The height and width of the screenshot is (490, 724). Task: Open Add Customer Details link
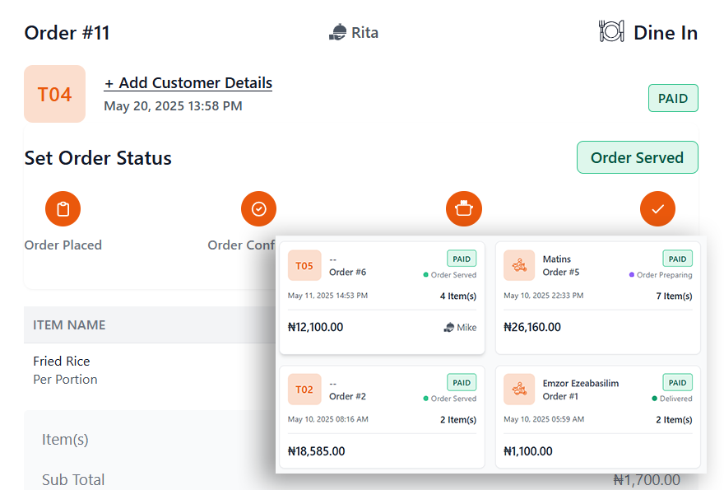[188, 83]
